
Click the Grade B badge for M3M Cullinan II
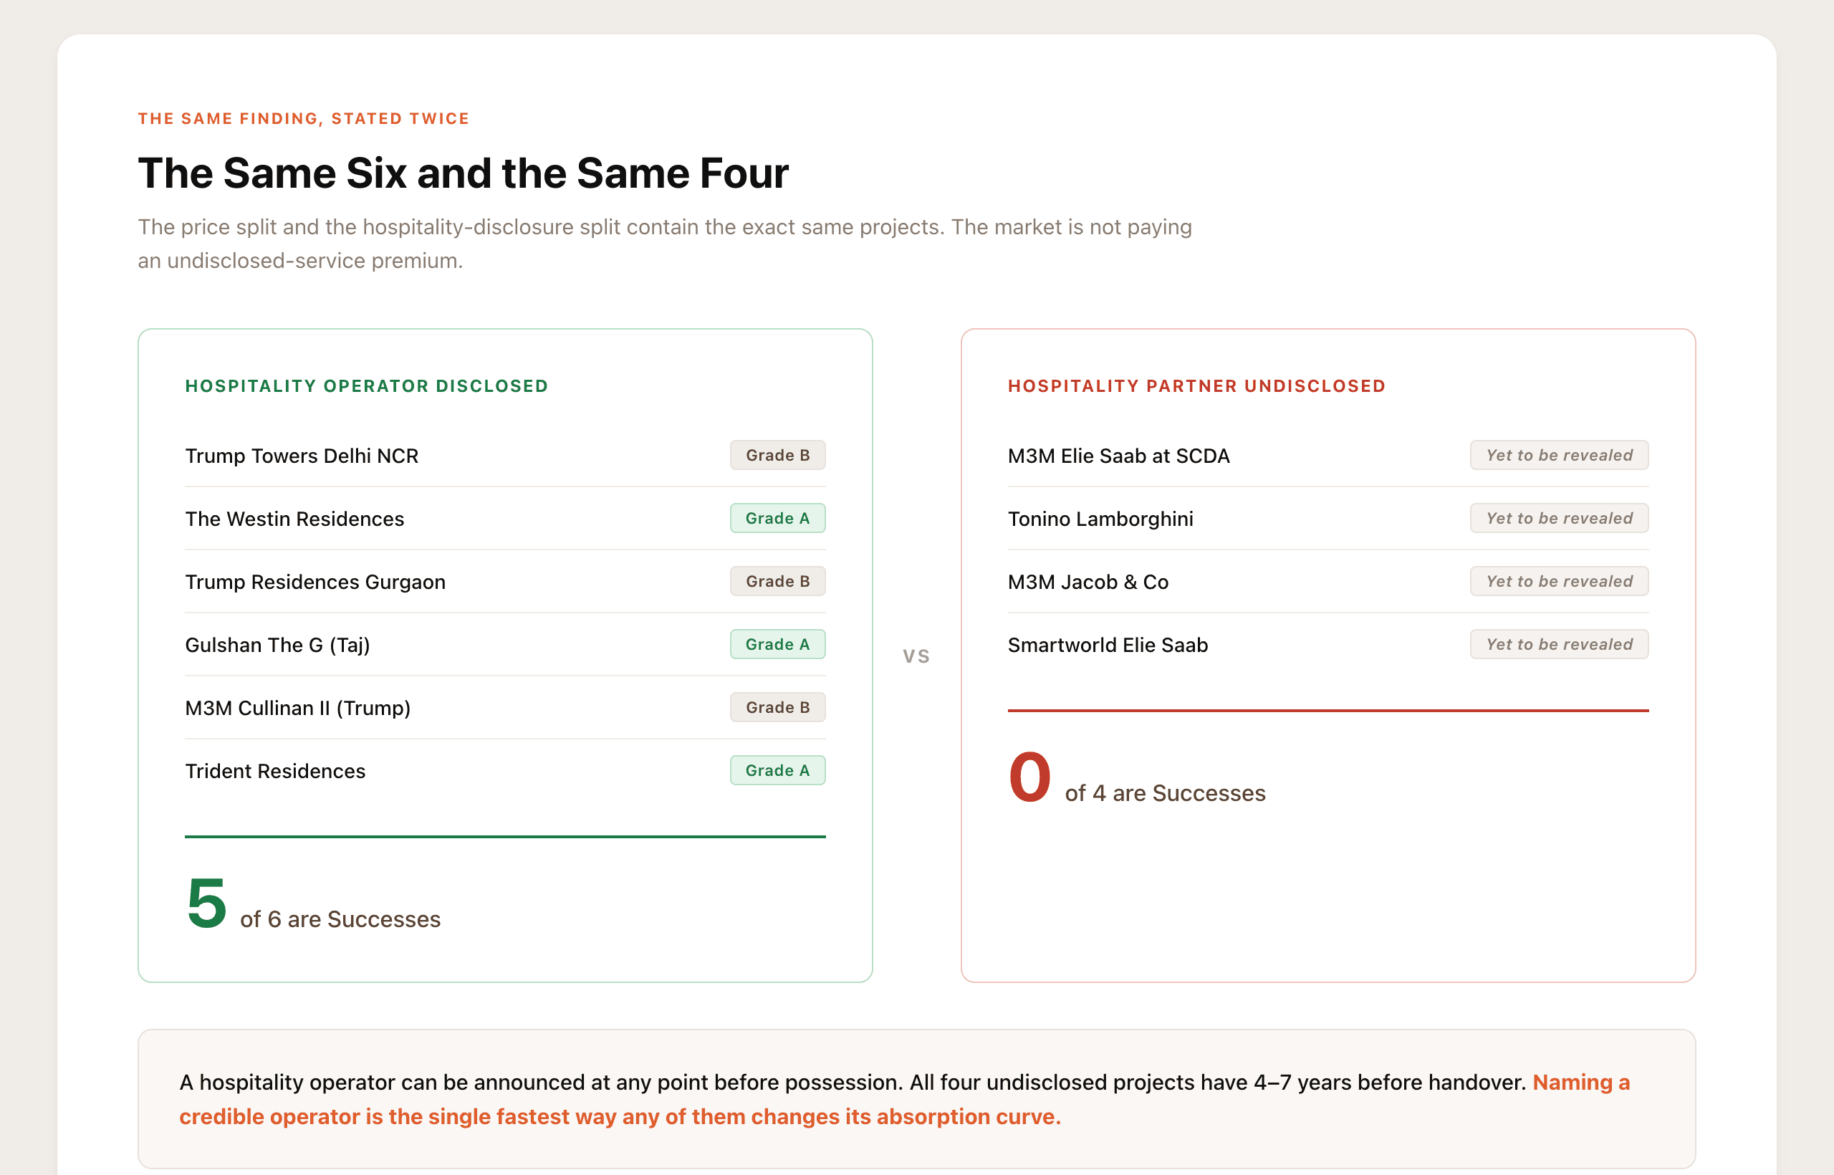[777, 707]
